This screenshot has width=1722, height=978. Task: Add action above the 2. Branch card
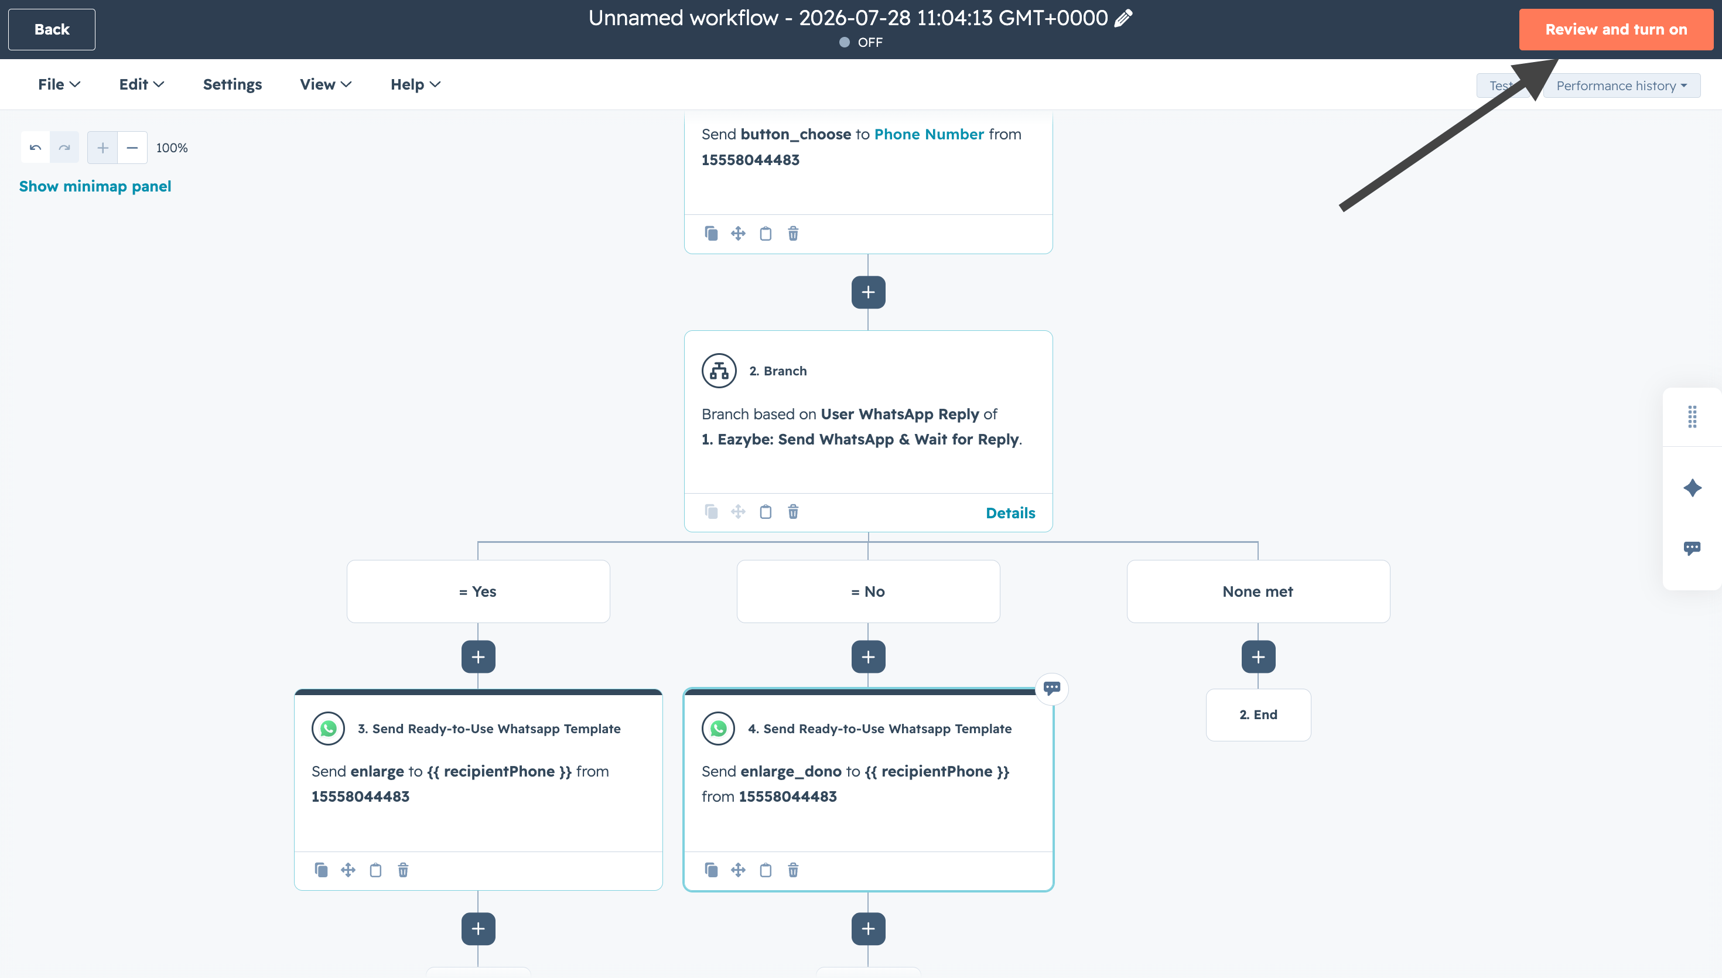(x=869, y=292)
